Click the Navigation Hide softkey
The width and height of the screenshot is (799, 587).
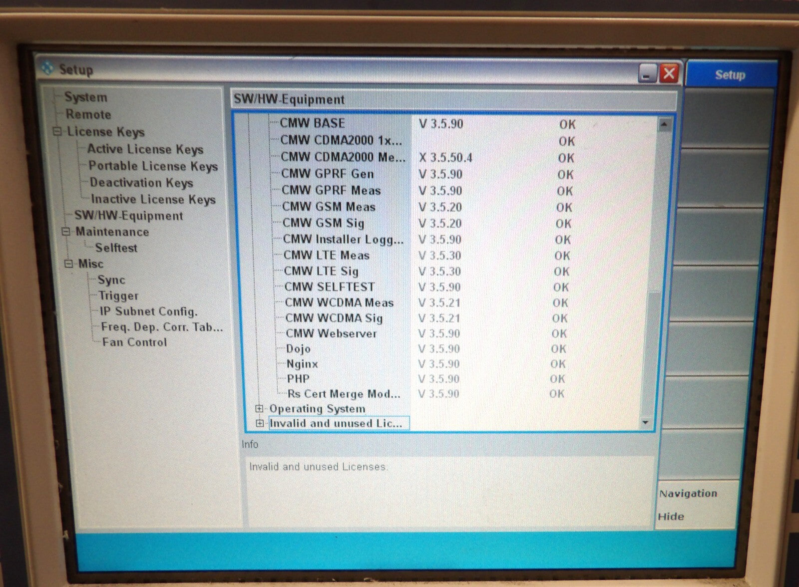(697, 504)
